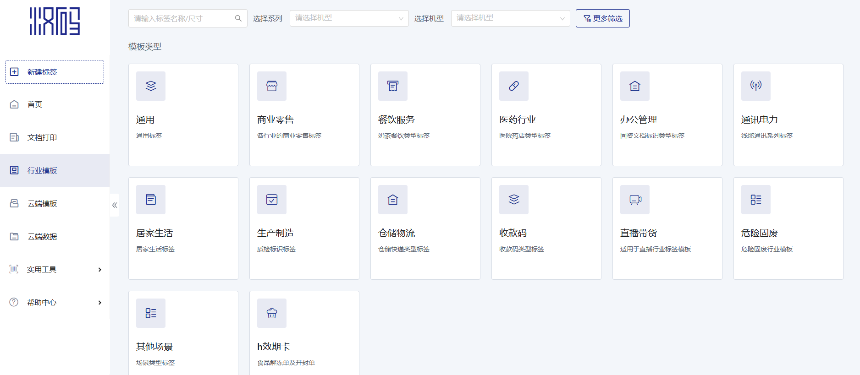Click the description 线缆通讯系列标签
The image size is (860, 375).
(x=767, y=136)
